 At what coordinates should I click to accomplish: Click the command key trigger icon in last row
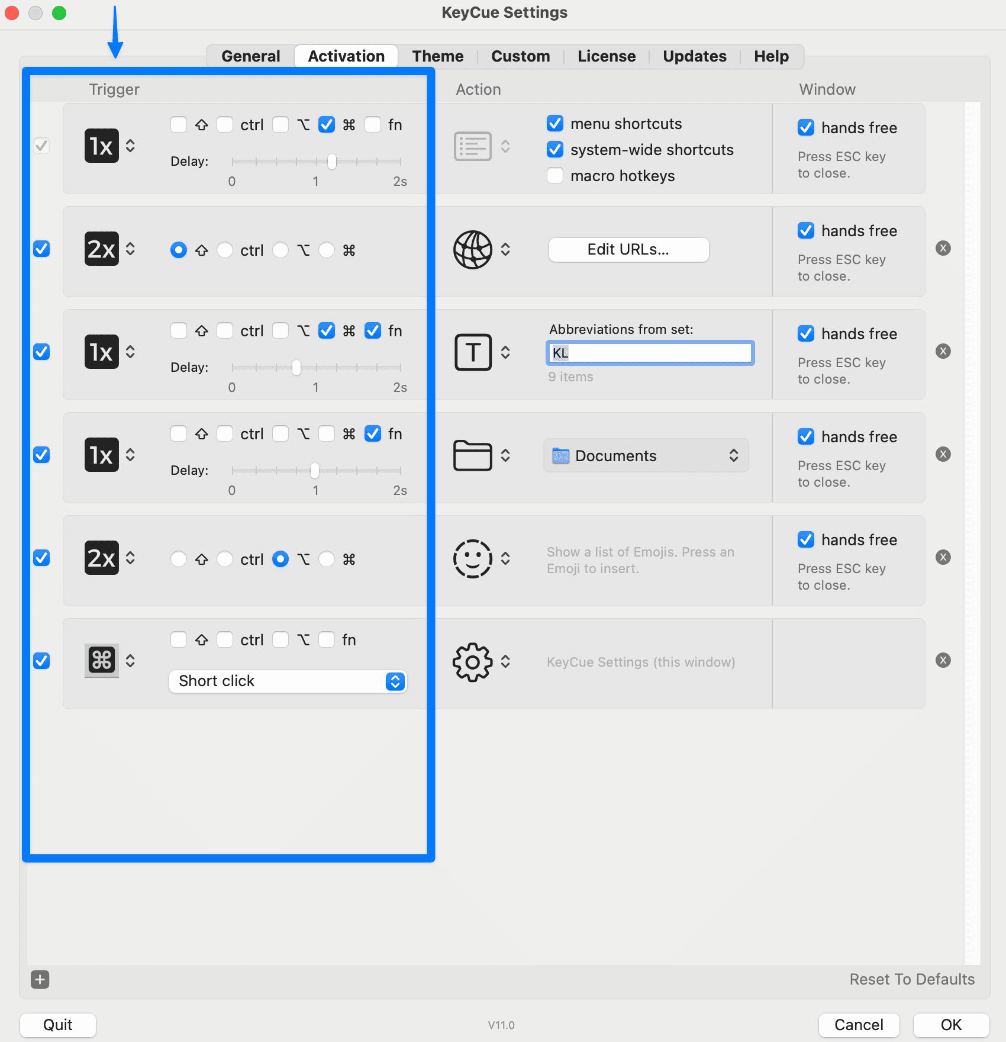[x=102, y=661]
